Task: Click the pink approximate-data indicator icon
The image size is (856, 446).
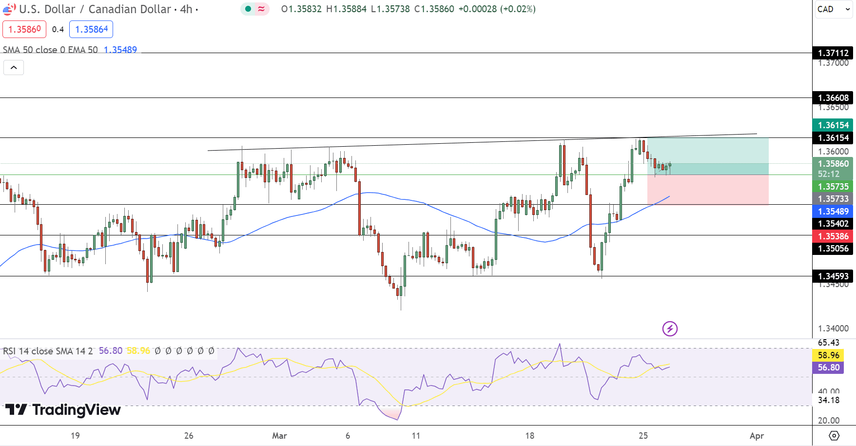Action: (x=262, y=9)
